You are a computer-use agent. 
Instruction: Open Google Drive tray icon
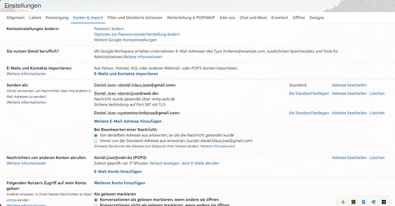pyautogui.click(x=343, y=202)
